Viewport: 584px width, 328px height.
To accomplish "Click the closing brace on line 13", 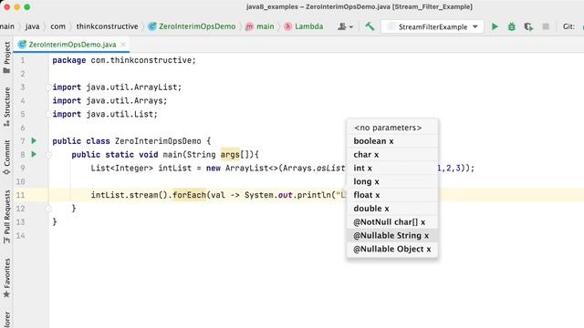I will pos(55,222).
